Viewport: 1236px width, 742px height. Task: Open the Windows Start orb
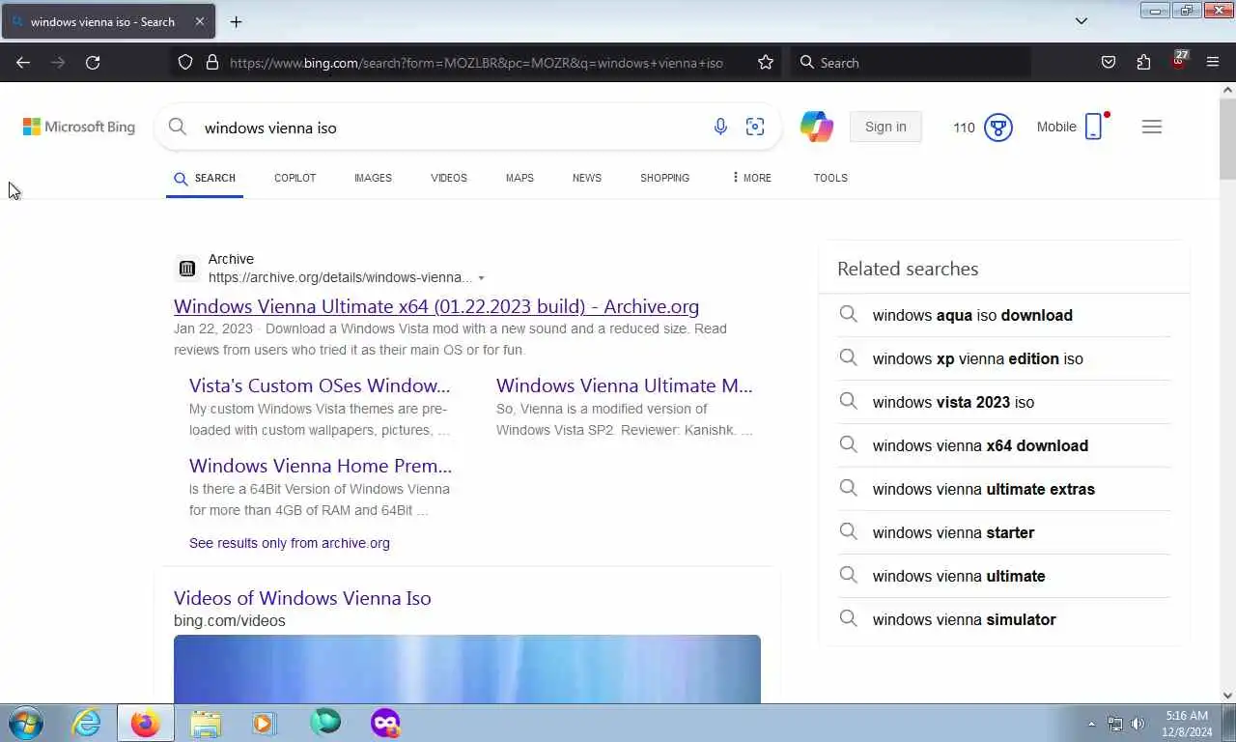[x=26, y=723]
